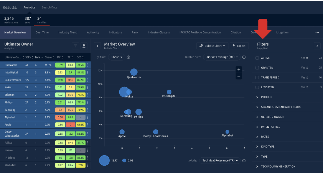
Task: Select Apple TR value 0 red cell
Action: (70, 125)
